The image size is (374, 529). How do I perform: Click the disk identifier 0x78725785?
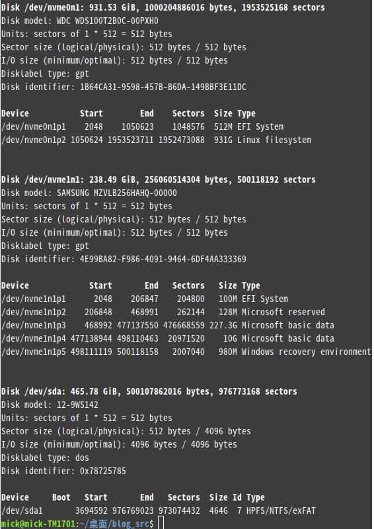(103, 471)
